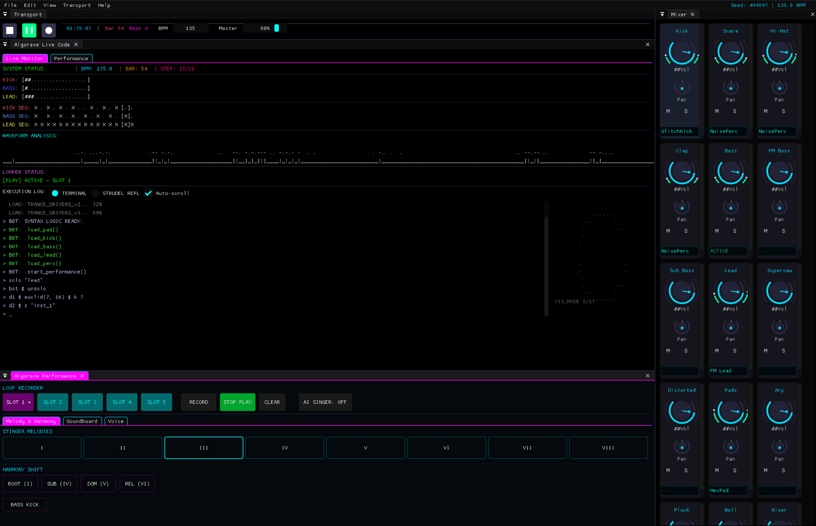The height and width of the screenshot is (526, 816).
Task: Open the Algorave Live Code panel dropdown arrow
Action: pos(5,44)
